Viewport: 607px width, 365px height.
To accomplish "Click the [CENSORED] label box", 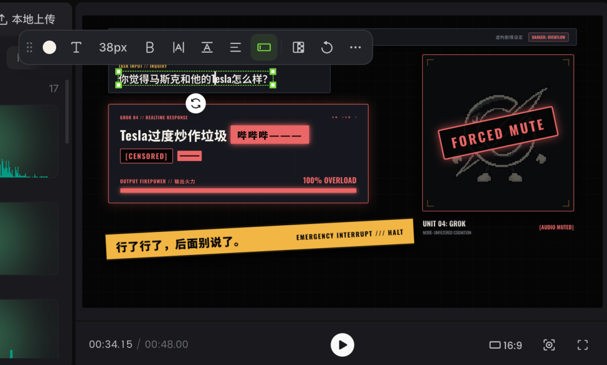I will point(146,156).
